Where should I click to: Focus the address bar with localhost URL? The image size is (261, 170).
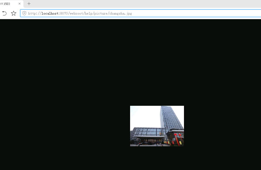tap(141, 13)
